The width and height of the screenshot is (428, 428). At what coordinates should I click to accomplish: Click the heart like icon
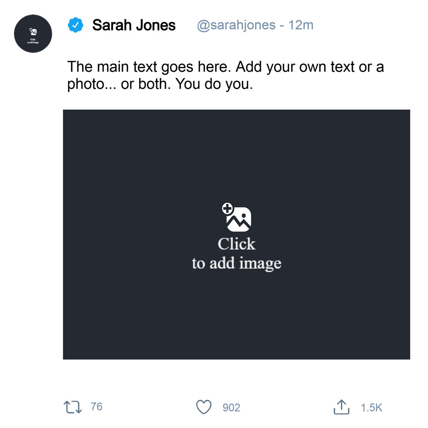[204, 406]
